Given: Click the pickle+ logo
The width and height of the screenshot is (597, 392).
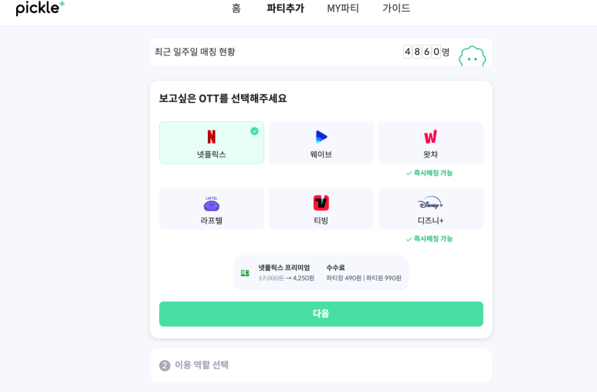Looking at the screenshot, I should [40, 8].
